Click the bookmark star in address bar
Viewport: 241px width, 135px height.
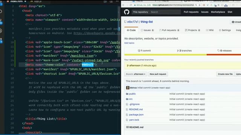tap(200, 5)
